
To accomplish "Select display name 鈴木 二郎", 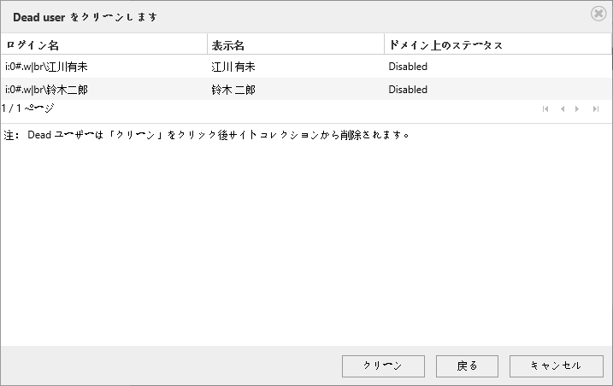I will coord(233,90).
